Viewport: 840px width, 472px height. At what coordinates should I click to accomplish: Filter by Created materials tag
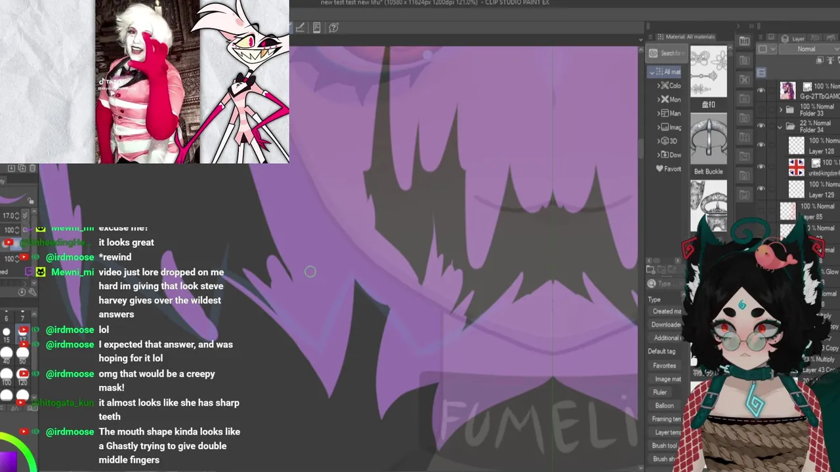667,311
